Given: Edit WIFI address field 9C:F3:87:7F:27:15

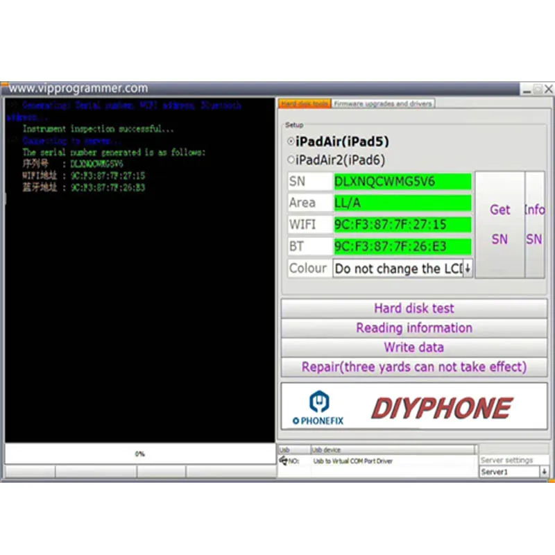Looking at the screenshot, I should click(x=402, y=224).
